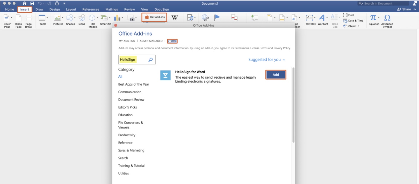Go to MY ADD-INS in the dialog
This screenshot has width=419, height=184.
[x=127, y=41]
